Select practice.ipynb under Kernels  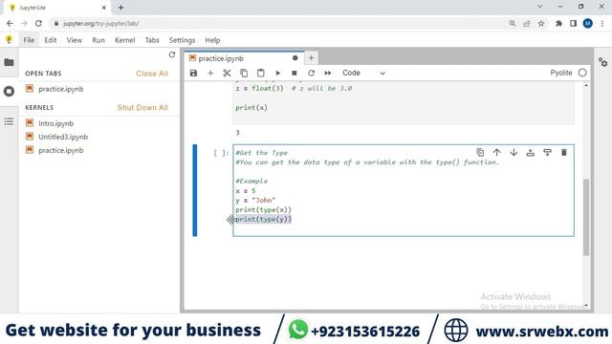click(x=61, y=150)
